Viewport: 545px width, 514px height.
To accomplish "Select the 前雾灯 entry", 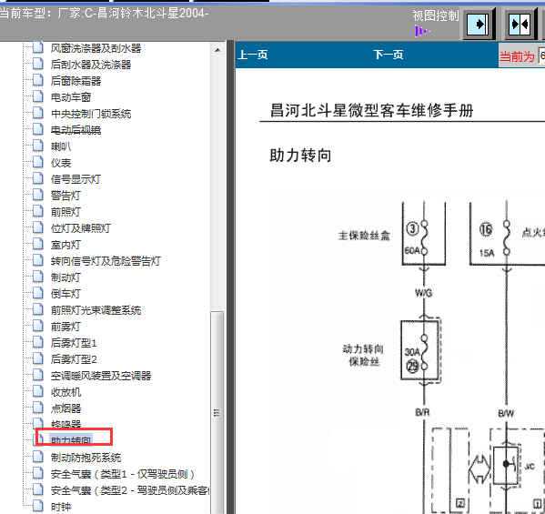I will tap(66, 327).
